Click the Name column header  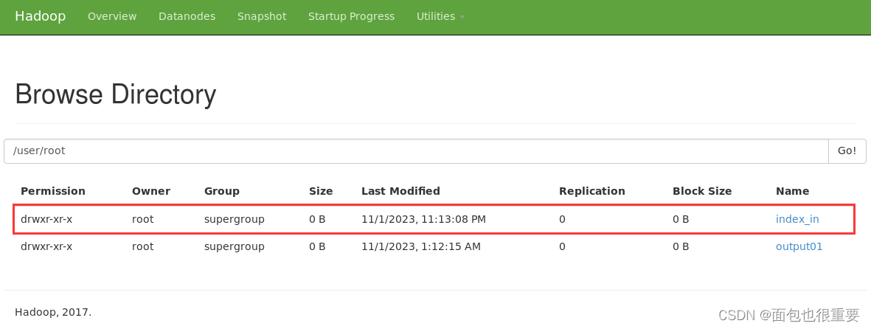click(x=792, y=190)
